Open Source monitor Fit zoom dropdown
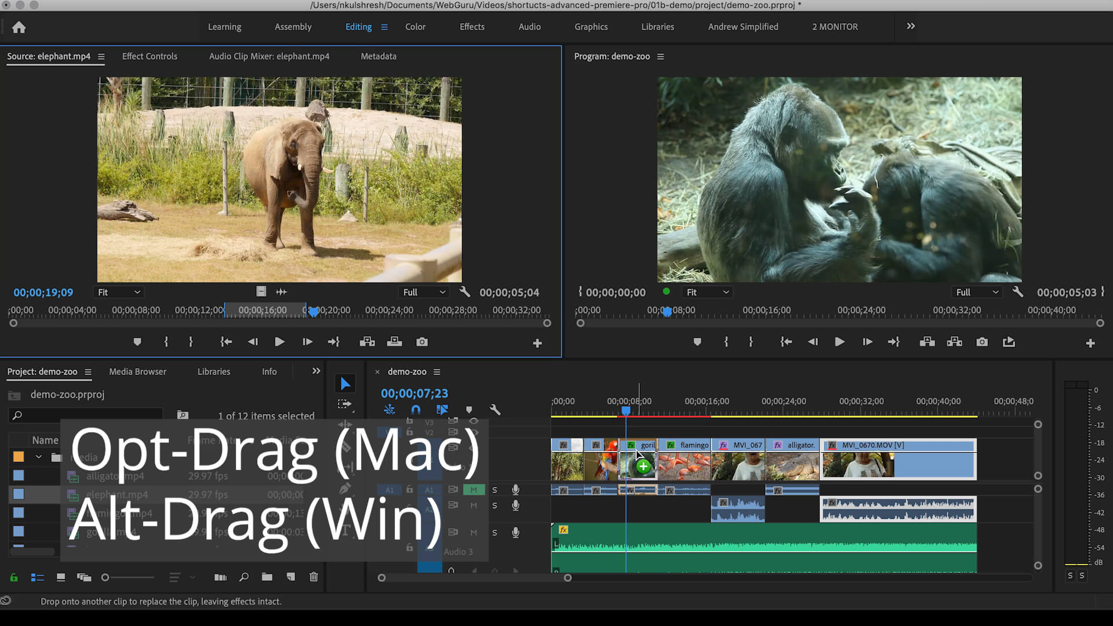This screenshot has height=626, width=1113. (119, 292)
